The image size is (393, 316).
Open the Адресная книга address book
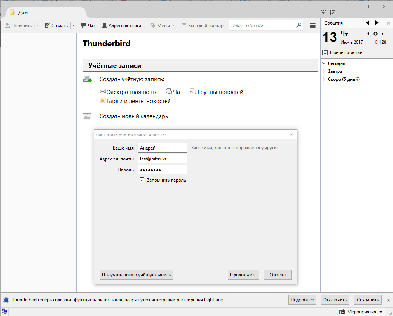point(121,26)
